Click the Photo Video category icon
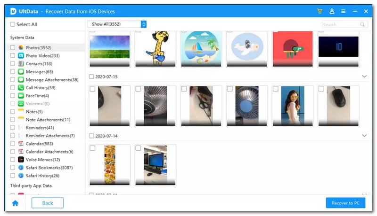Viewport: 377px width, 216px height. [x=21, y=55]
